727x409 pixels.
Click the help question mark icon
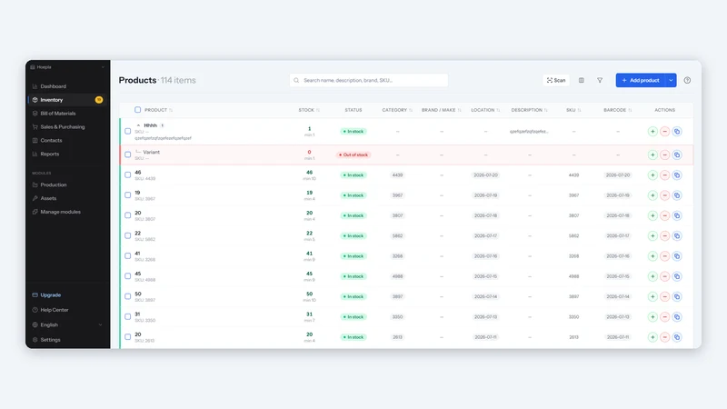tap(687, 80)
